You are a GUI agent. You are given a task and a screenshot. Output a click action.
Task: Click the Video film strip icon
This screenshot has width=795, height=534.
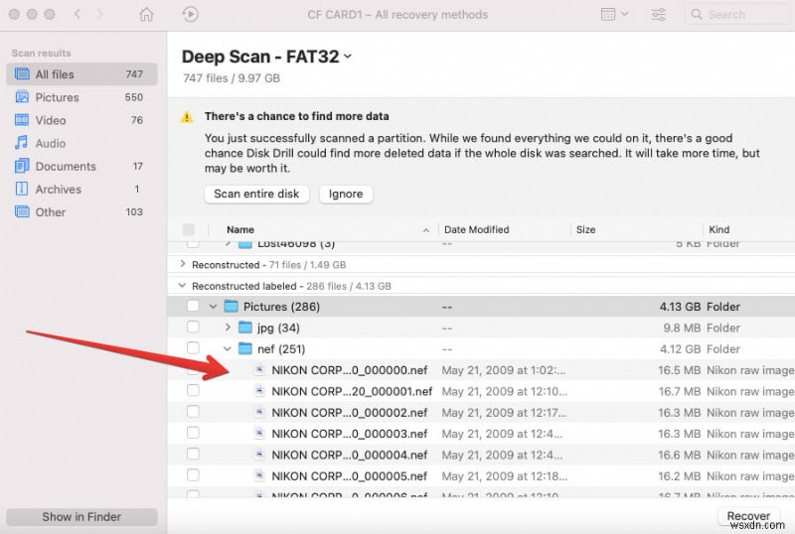tap(22, 120)
